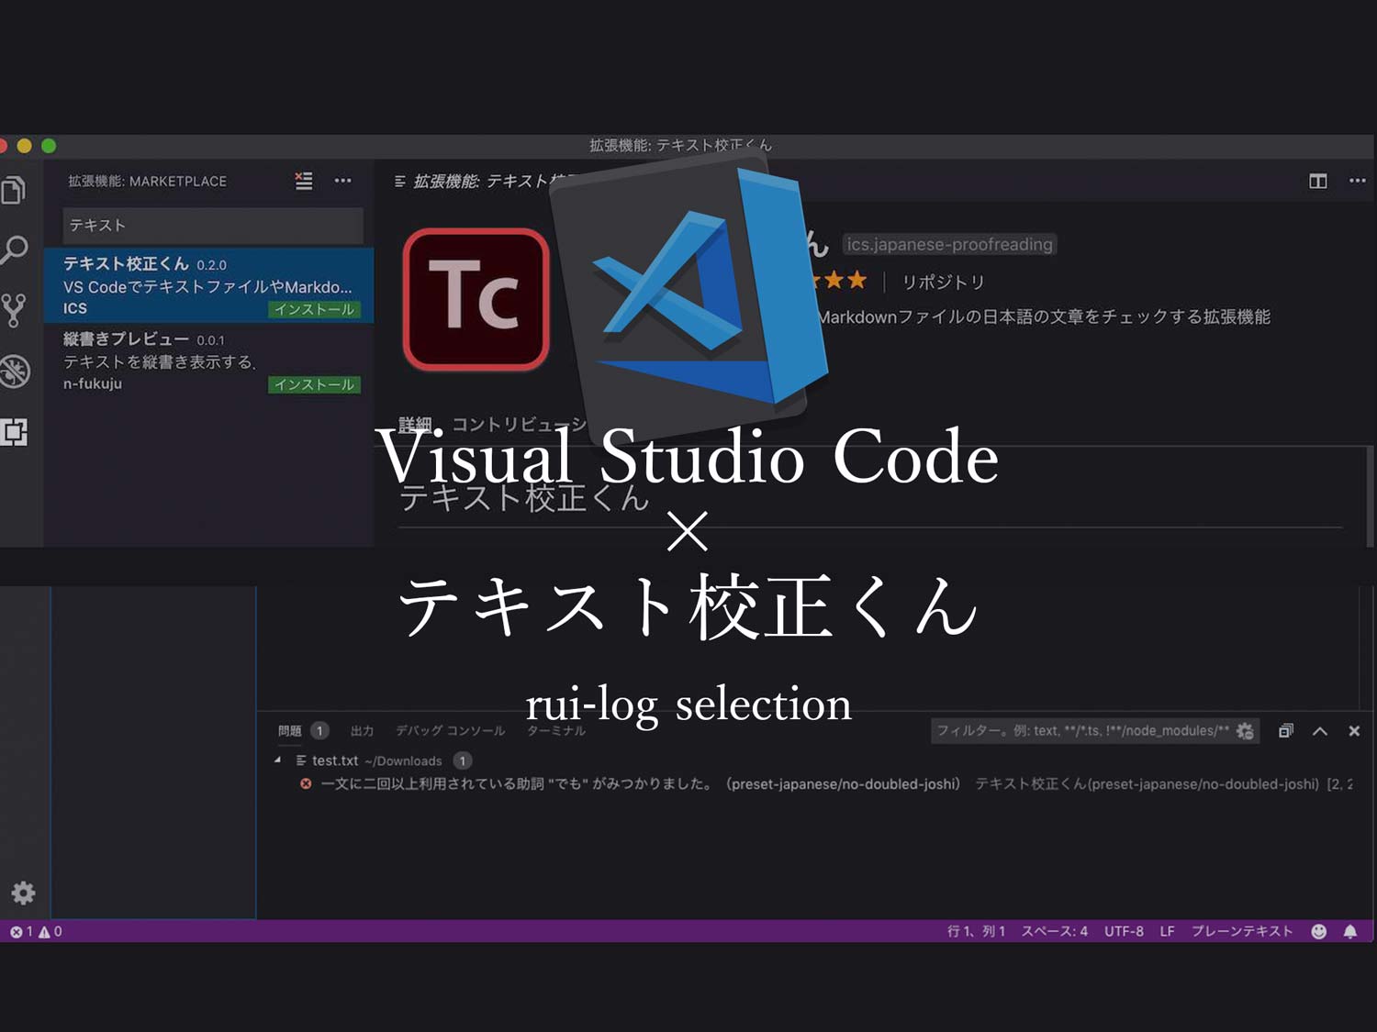Install the テキスト校正くん extension
Image resolution: width=1377 pixels, height=1032 pixels.
(314, 309)
